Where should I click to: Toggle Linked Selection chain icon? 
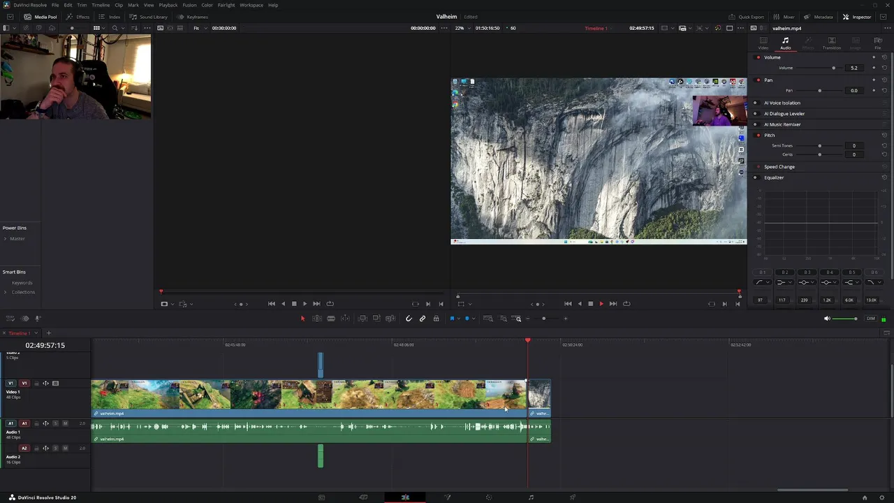(423, 319)
